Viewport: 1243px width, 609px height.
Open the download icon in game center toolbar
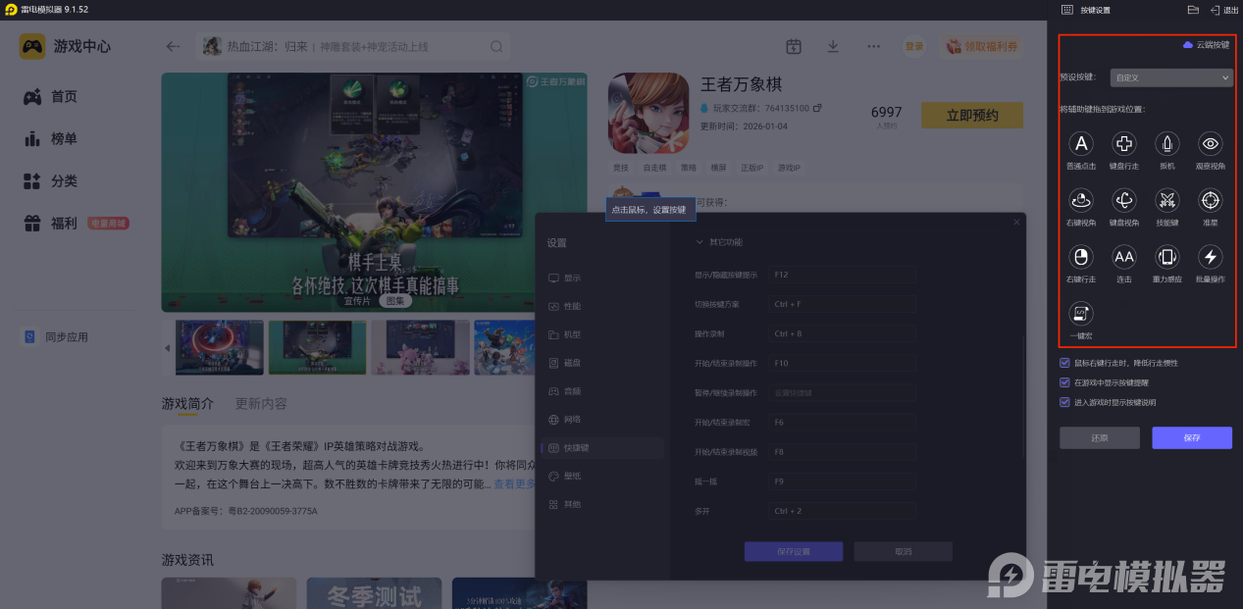tap(833, 46)
